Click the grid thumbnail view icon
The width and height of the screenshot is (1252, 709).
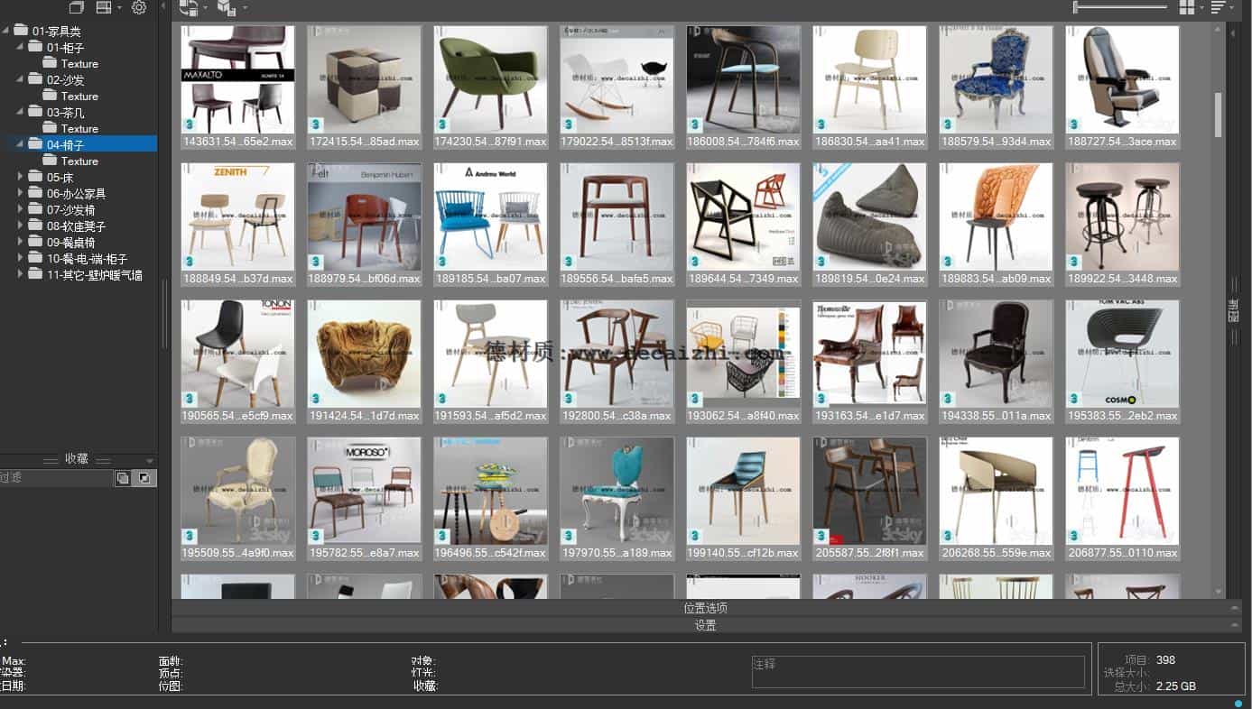click(1187, 8)
